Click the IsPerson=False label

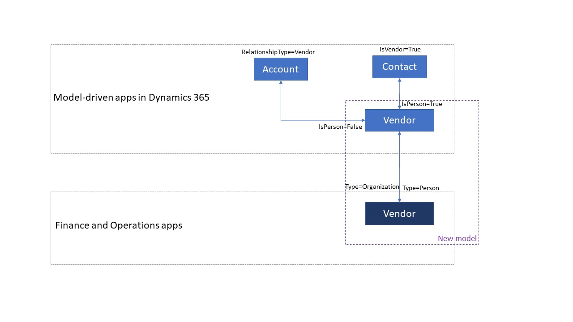(340, 127)
